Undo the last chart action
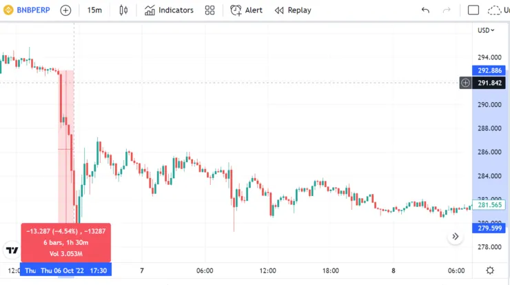 (425, 10)
